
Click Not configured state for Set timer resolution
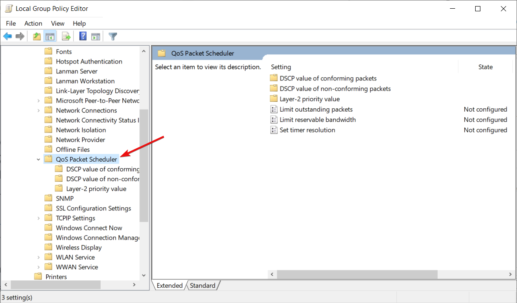[485, 130]
